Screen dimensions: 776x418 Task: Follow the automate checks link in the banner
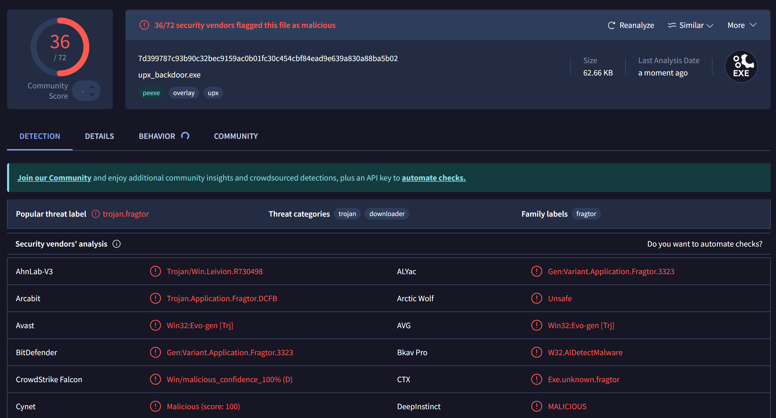click(434, 178)
